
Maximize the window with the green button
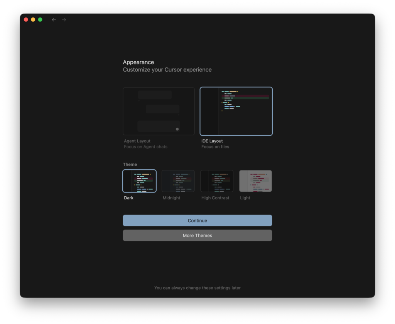coord(40,20)
